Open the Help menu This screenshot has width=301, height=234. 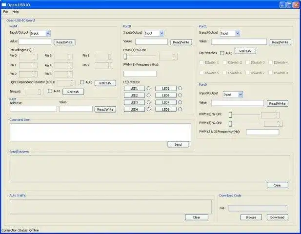[x=16, y=12]
